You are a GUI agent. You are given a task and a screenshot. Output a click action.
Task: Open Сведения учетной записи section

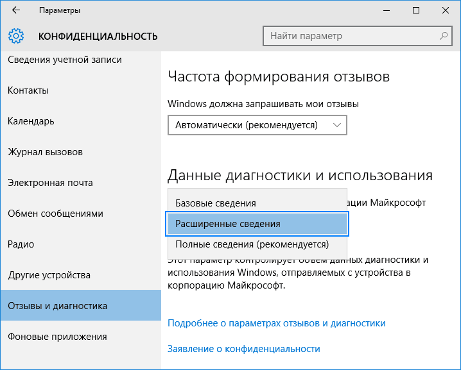point(64,60)
